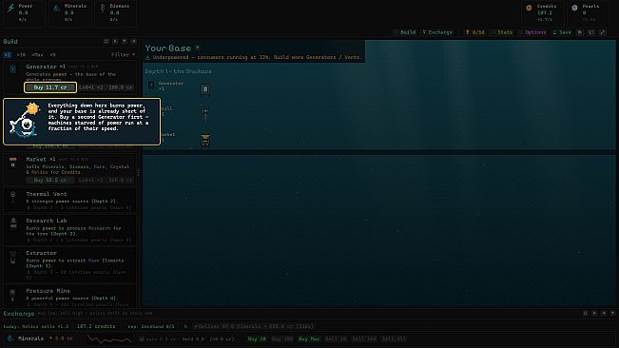Click the Exchange panel third header icon
This screenshot has height=348, width=619.
(x=604, y=313)
